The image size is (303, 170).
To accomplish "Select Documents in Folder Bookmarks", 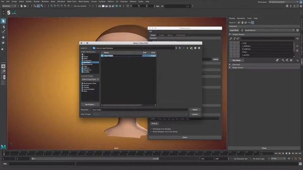I will click(88, 64).
